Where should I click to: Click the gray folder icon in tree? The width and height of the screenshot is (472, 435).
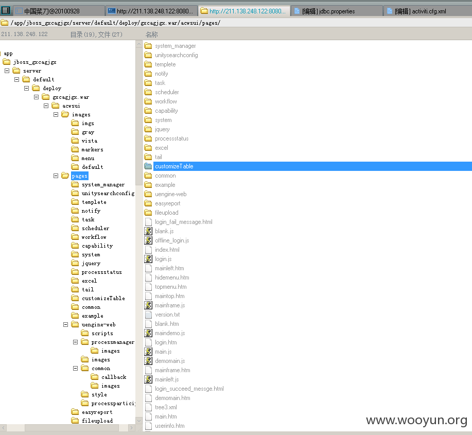(75, 132)
